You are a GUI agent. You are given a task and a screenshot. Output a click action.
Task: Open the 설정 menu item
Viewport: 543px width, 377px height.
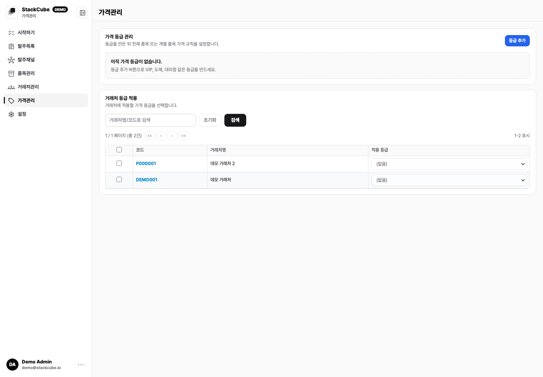pos(46,114)
